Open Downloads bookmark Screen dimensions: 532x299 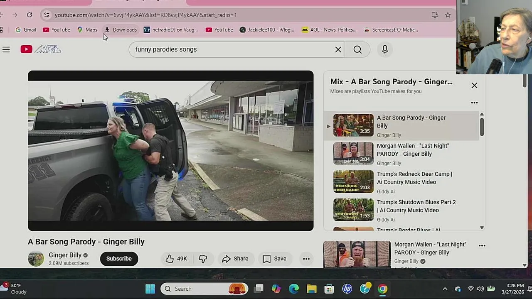tap(121, 30)
